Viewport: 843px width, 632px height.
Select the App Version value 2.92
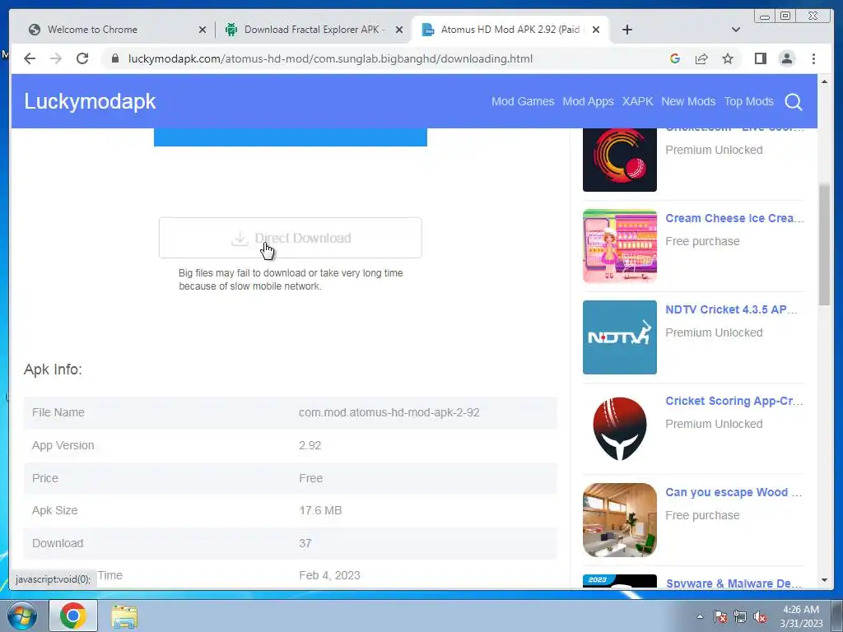[310, 445]
